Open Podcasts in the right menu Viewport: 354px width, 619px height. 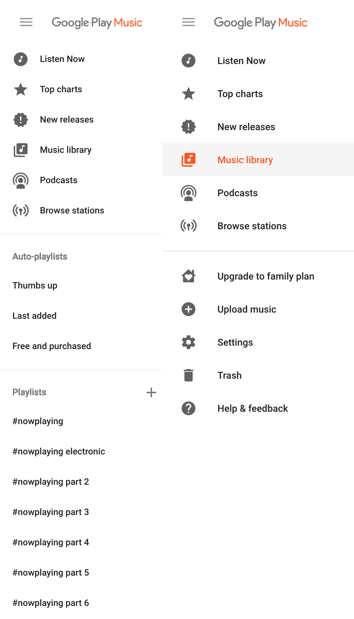(x=237, y=193)
